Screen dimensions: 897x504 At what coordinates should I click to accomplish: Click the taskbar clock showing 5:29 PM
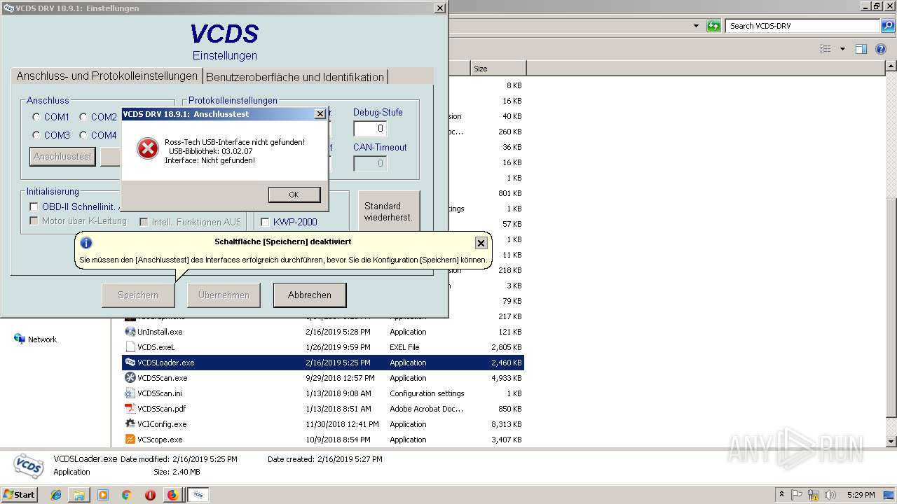[861, 495]
